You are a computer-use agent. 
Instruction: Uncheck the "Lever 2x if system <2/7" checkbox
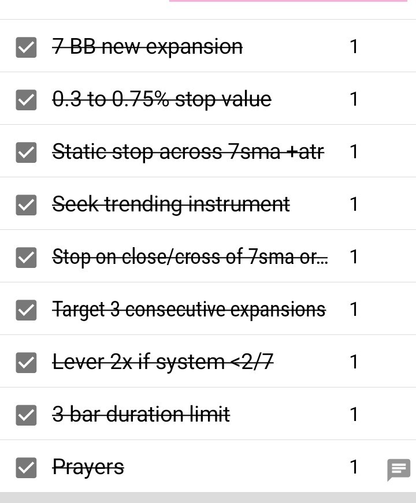tap(26, 363)
